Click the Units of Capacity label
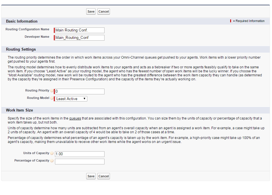The width and height of the screenshot is (272, 195). coord(36,153)
